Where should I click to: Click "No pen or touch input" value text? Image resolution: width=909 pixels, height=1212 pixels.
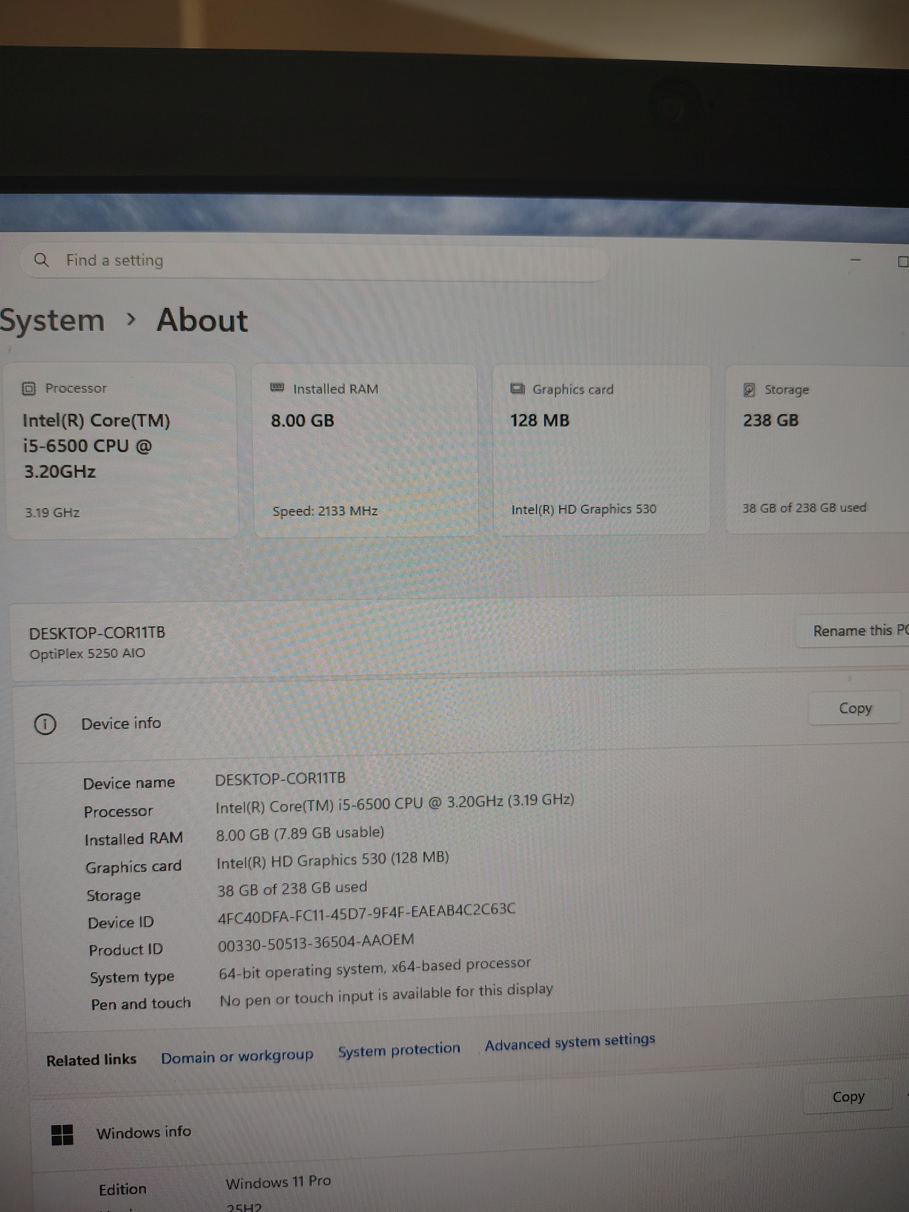tap(386, 995)
